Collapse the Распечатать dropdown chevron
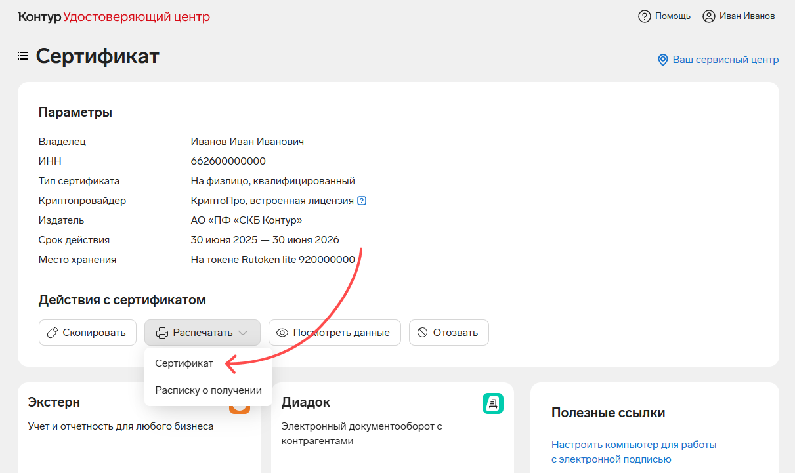This screenshot has width=795, height=473. point(244,333)
